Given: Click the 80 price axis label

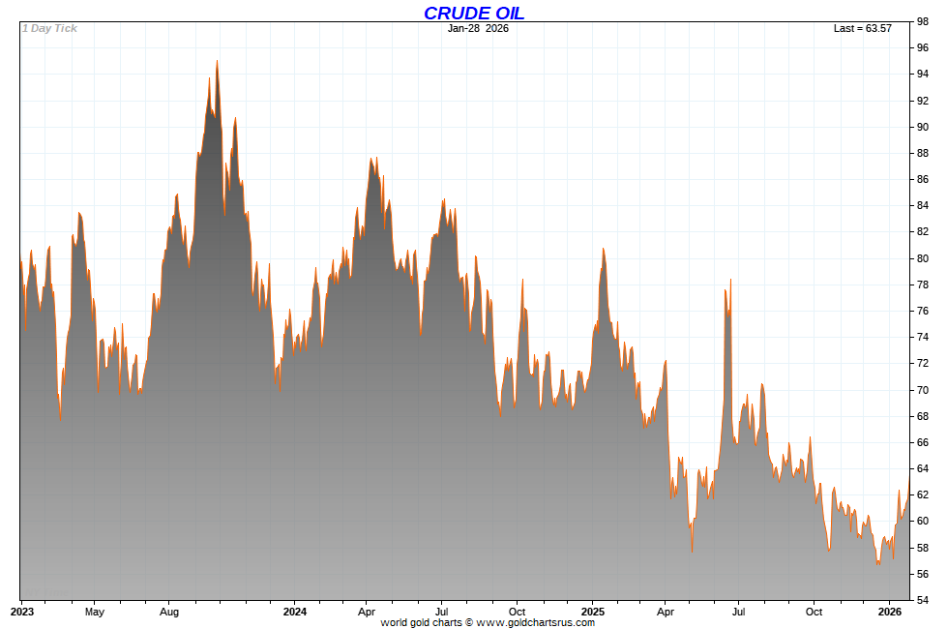Looking at the screenshot, I should click(x=923, y=258).
